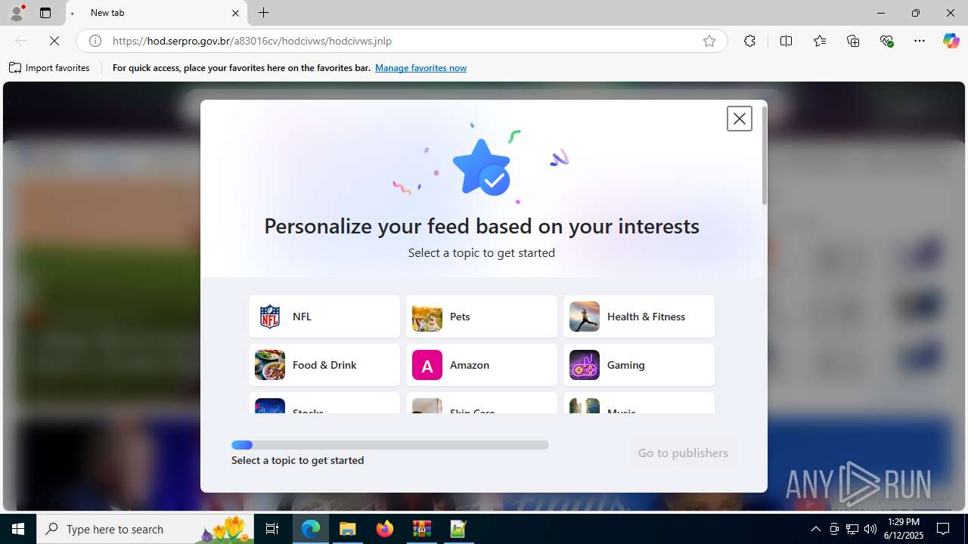Open the Favorites list icon
Screen dimensions: 968x544
pyautogui.click(x=820, y=41)
